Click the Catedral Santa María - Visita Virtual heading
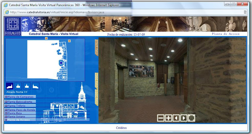The height and width of the screenshot is (134, 252). [54, 34]
